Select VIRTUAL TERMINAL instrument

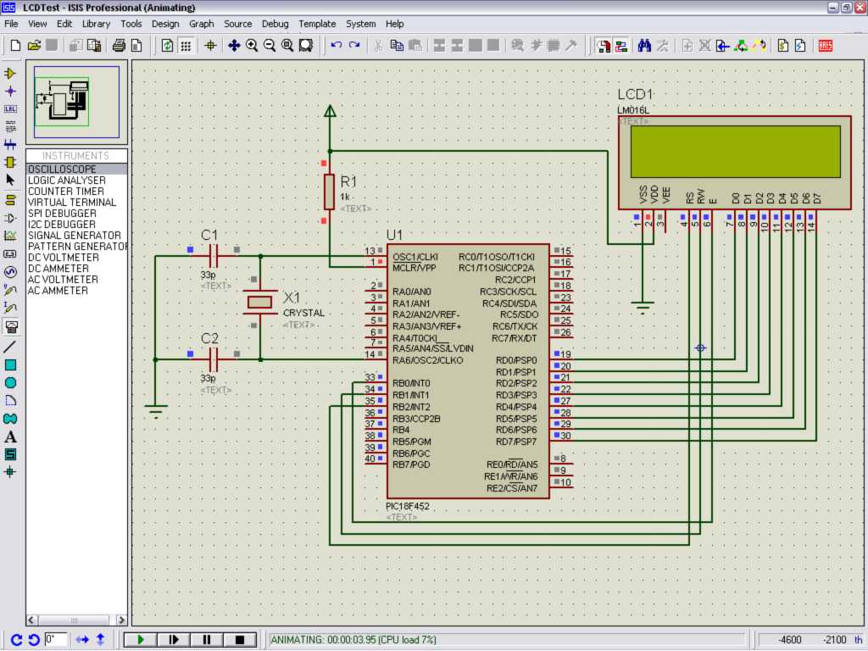(x=76, y=202)
